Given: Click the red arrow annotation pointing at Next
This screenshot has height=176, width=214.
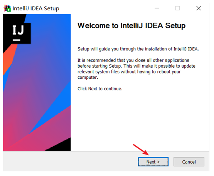Looking at the screenshot, I should tap(141, 149).
